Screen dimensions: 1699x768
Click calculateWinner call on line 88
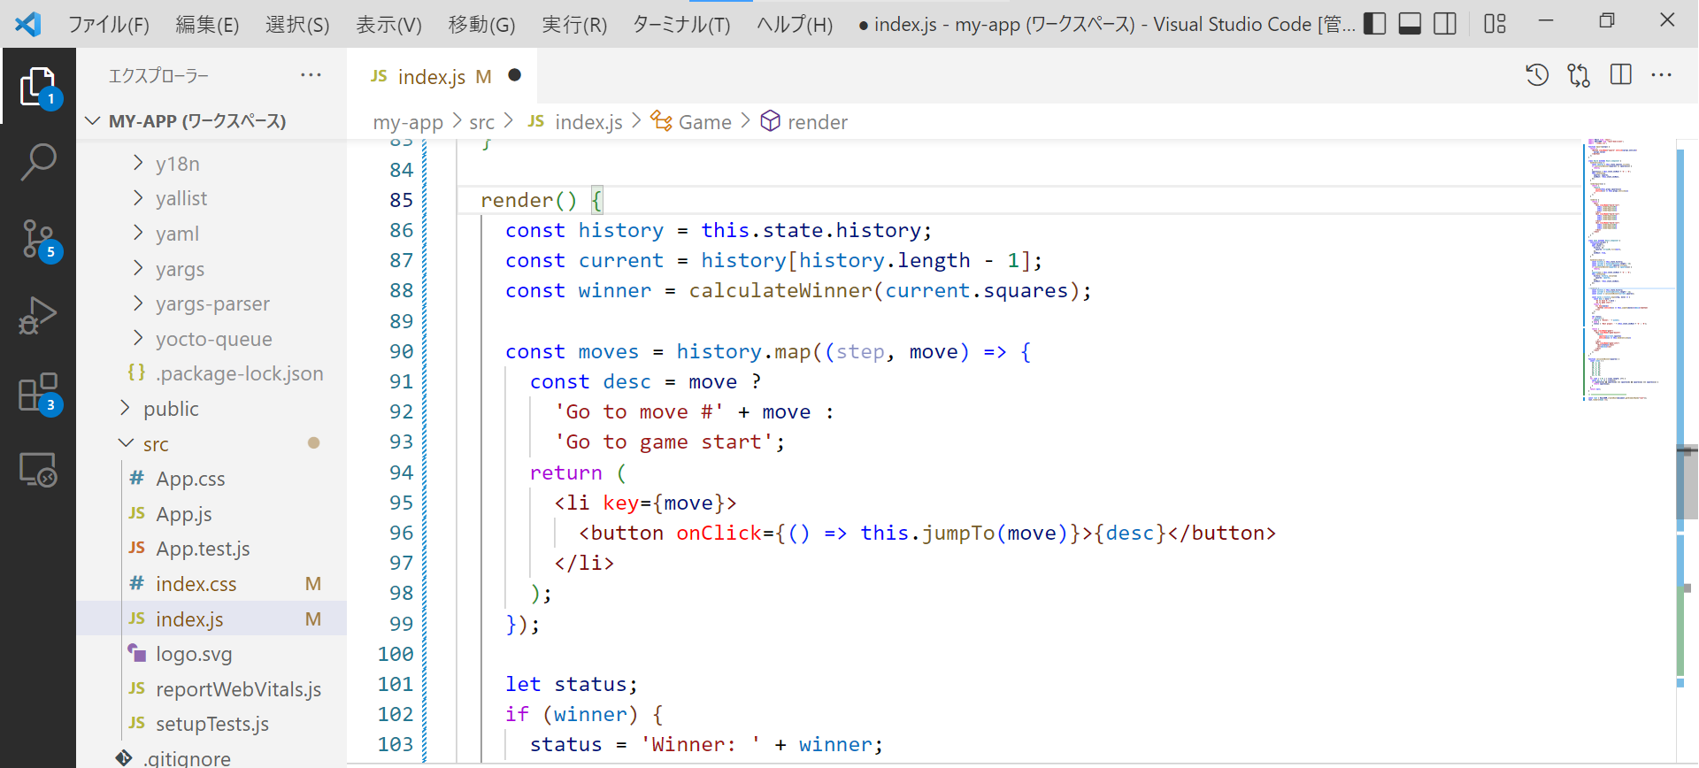tap(780, 290)
